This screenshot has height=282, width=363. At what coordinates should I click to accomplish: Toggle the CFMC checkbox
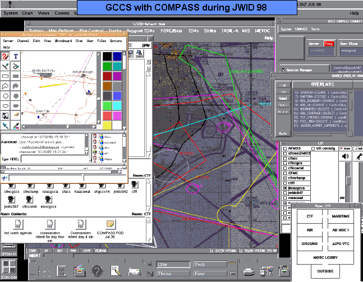[x=285, y=173]
